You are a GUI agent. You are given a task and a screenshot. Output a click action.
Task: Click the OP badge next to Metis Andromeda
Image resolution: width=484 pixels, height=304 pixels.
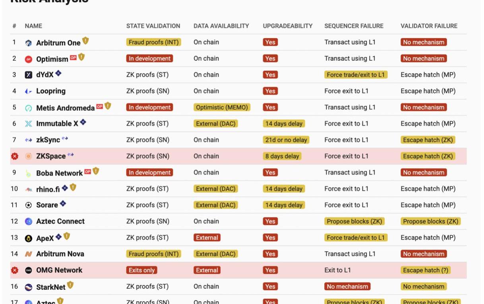[99, 106]
